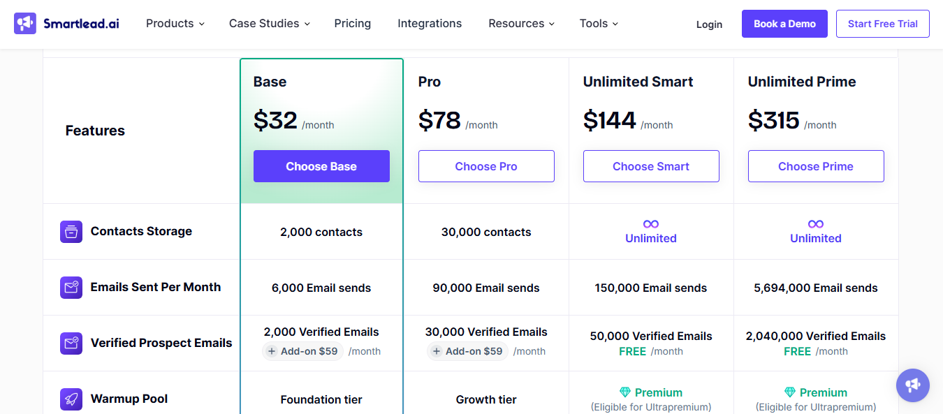The image size is (943, 414).
Task: Expand the Products dropdown
Action: [175, 23]
